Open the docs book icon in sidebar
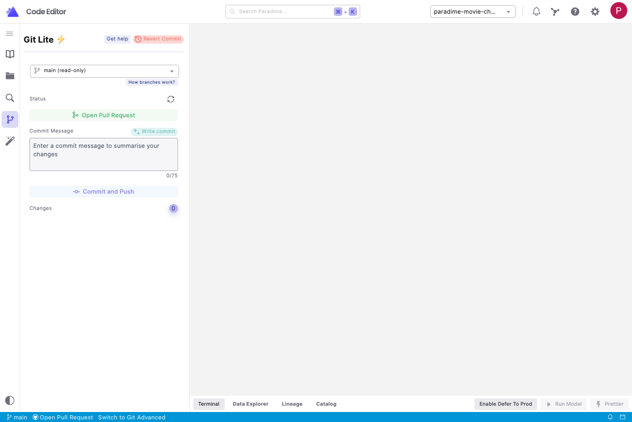 pyautogui.click(x=9, y=54)
